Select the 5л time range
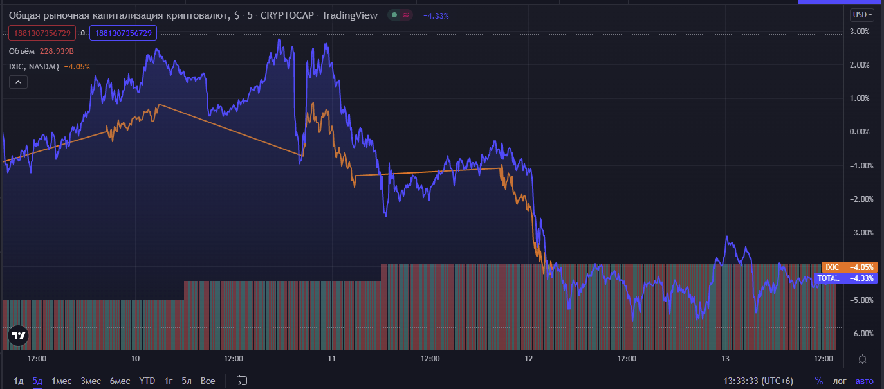 (187, 381)
